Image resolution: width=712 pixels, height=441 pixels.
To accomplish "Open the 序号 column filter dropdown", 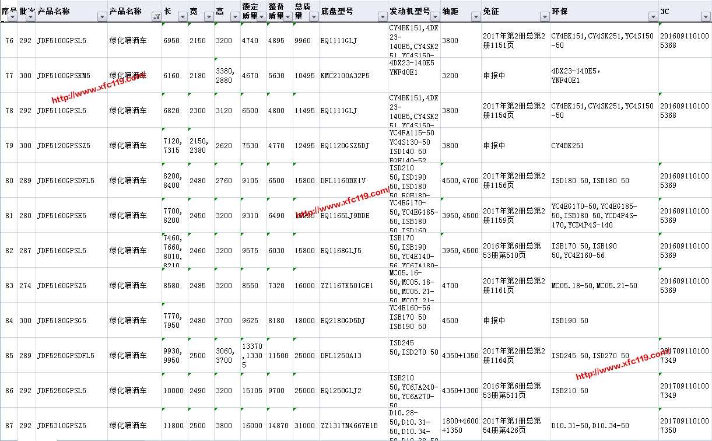I will point(12,17).
